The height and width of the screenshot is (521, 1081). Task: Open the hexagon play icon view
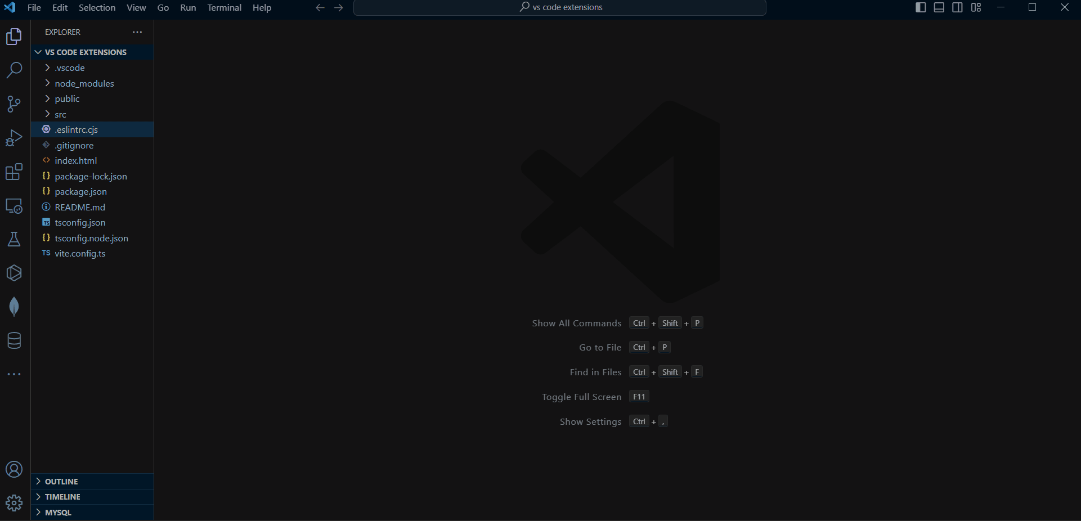click(14, 273)
